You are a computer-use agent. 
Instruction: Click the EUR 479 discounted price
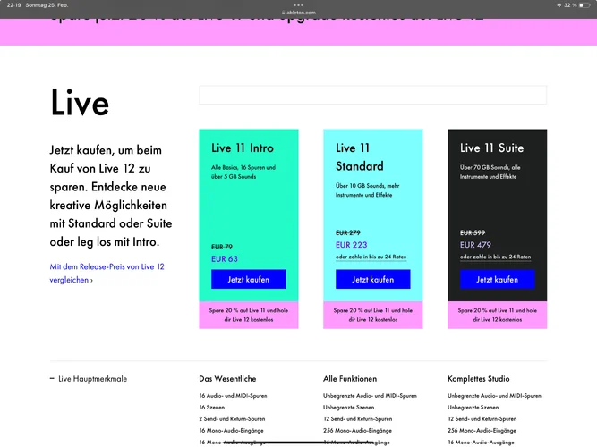pyautogui.click(x=475, y=245)
